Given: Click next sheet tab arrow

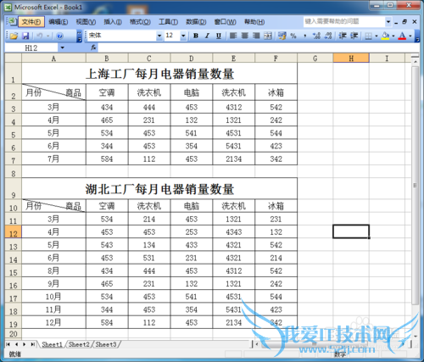Looking at the screenshot, I should pos(25,344).
